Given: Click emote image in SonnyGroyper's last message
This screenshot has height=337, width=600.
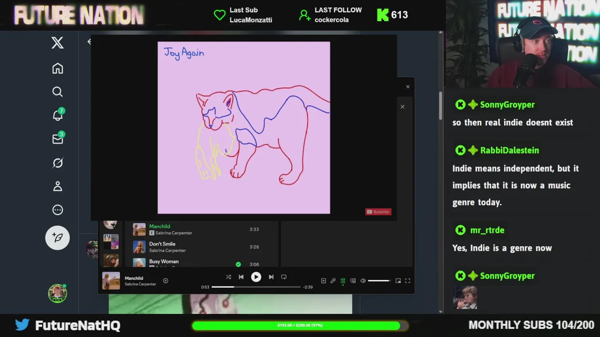Looking at the screenshot, I should tap(465, 298).
